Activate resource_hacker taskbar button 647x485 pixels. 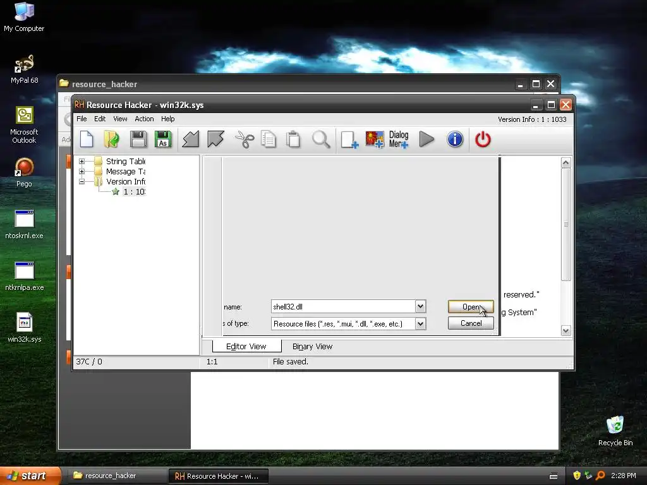117,476
